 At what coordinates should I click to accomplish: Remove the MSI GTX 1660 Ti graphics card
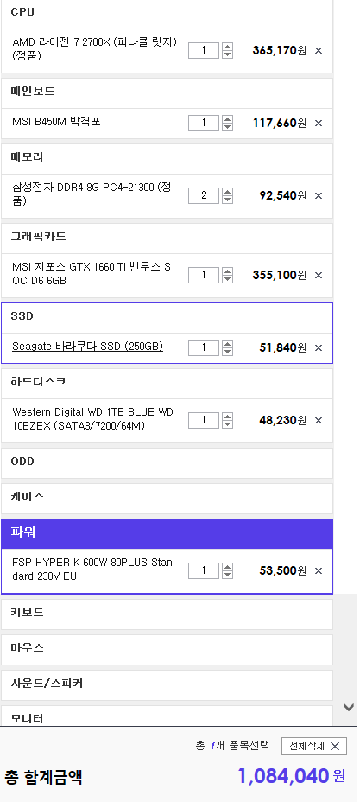pos(319,276)
